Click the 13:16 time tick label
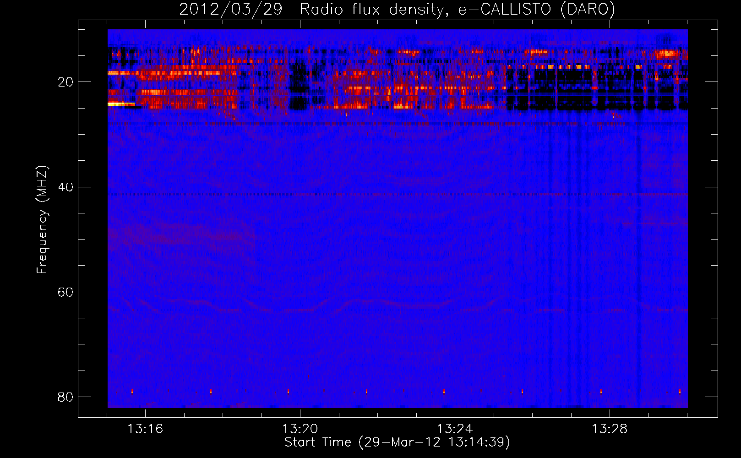 145,429
